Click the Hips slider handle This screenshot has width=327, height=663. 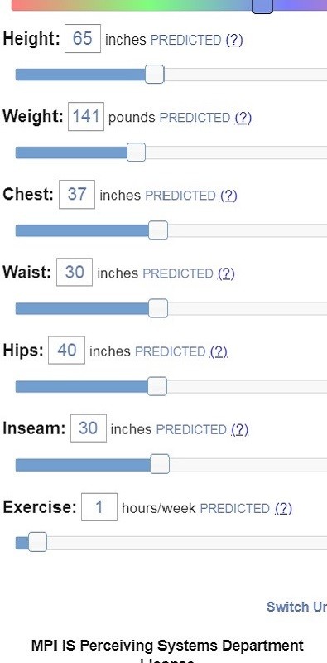click(157, 386)
